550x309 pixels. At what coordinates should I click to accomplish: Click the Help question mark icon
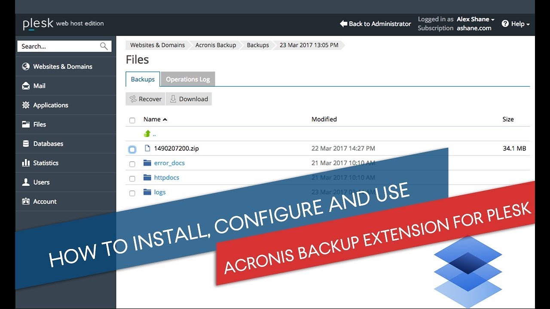click(505, 24)
